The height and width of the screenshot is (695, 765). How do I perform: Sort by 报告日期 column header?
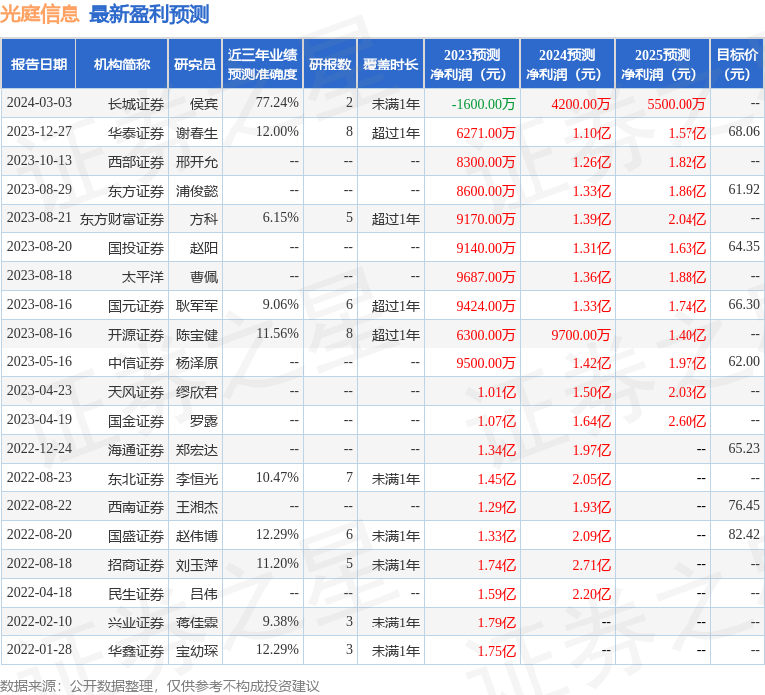(39, 65)
